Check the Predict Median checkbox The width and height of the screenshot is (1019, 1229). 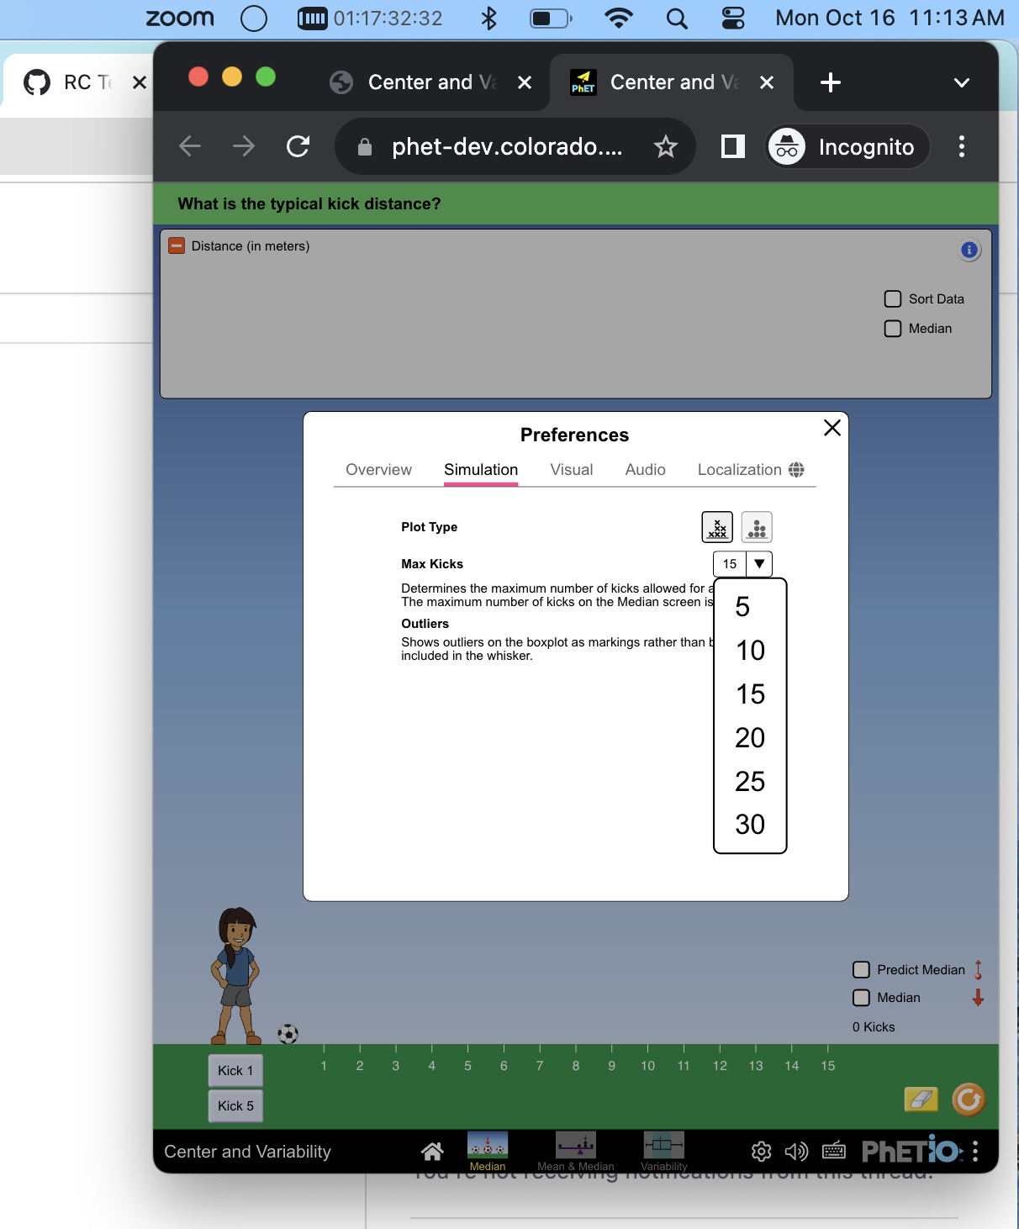(x=861, y=969)
